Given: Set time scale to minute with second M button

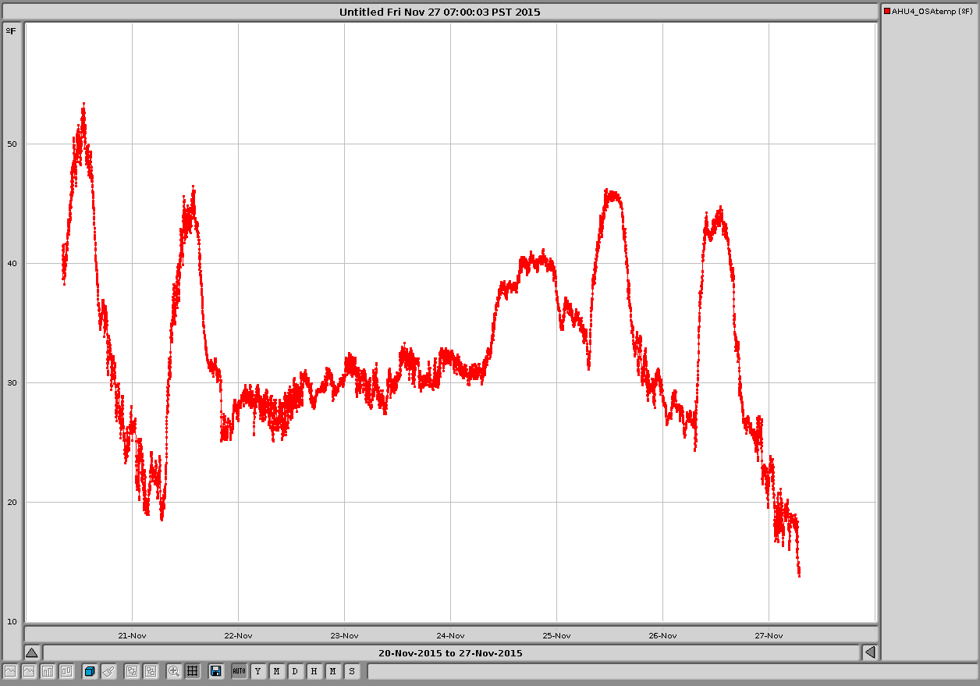Looking at the screenshot, I should [x=333, y=671].
